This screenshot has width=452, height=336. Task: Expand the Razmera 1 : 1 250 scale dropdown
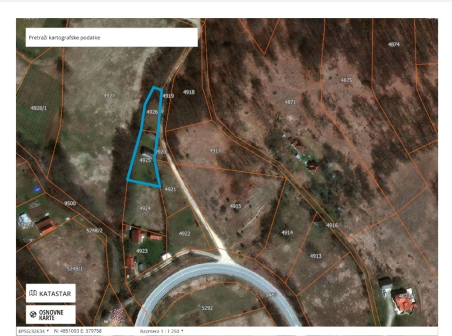coord(162,331)
